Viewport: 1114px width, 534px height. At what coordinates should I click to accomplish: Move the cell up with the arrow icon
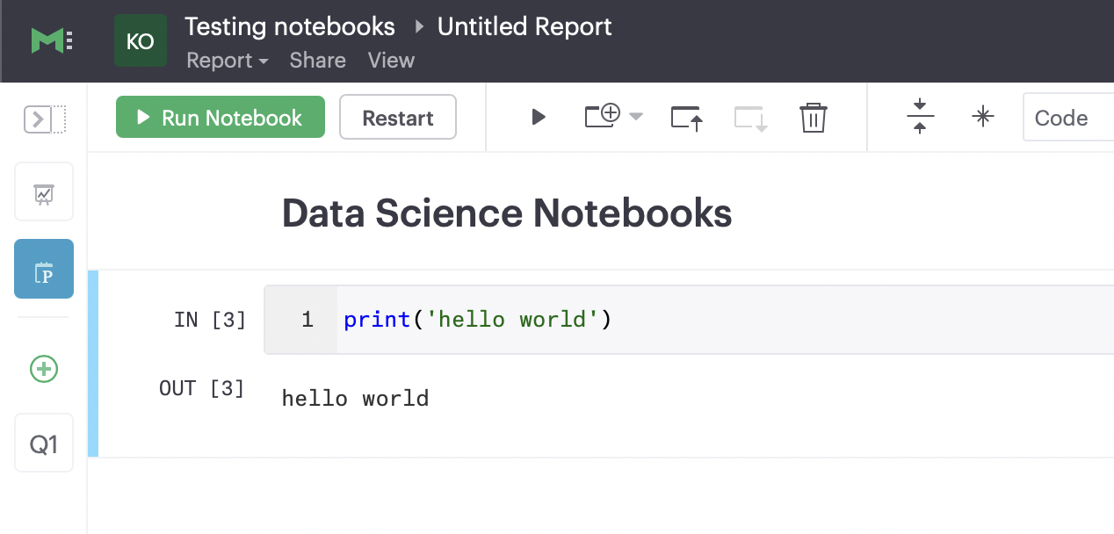686,117
